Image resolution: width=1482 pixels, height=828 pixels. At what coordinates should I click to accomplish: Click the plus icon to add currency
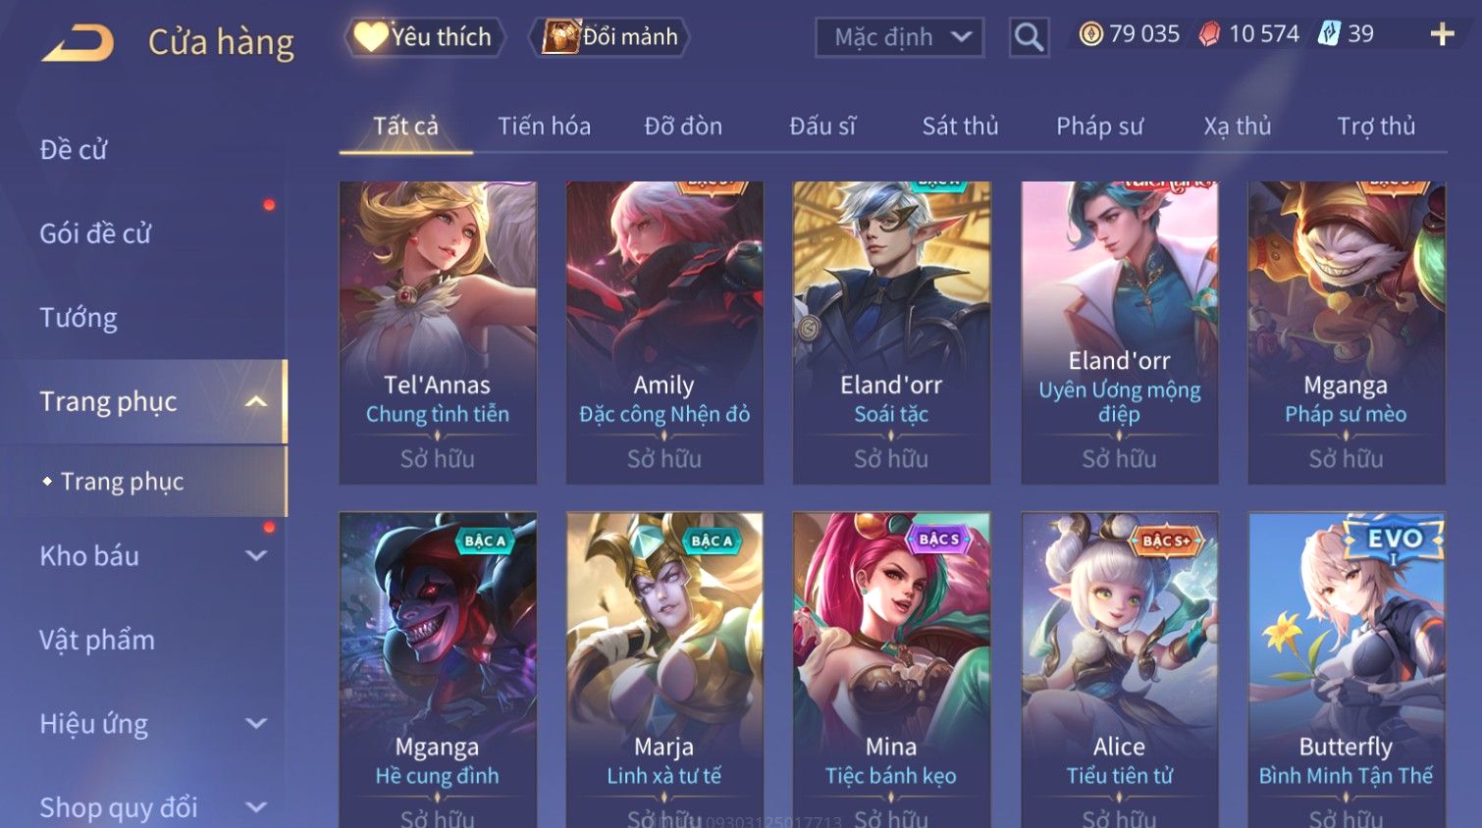pos(1442,34)
